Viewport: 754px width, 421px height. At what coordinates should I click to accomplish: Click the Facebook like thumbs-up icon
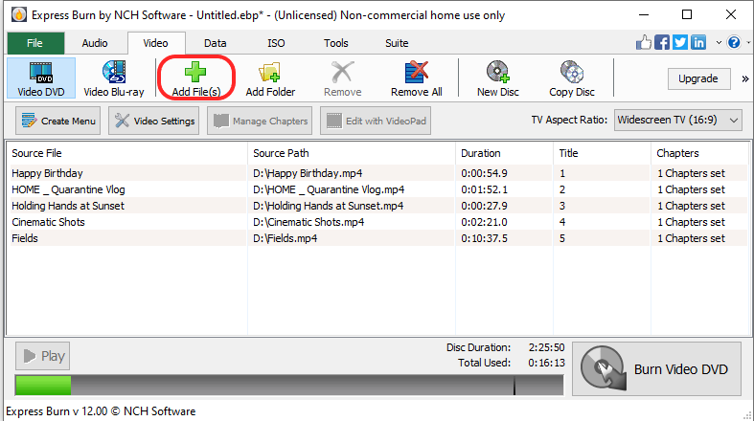(x=645, y=43)
